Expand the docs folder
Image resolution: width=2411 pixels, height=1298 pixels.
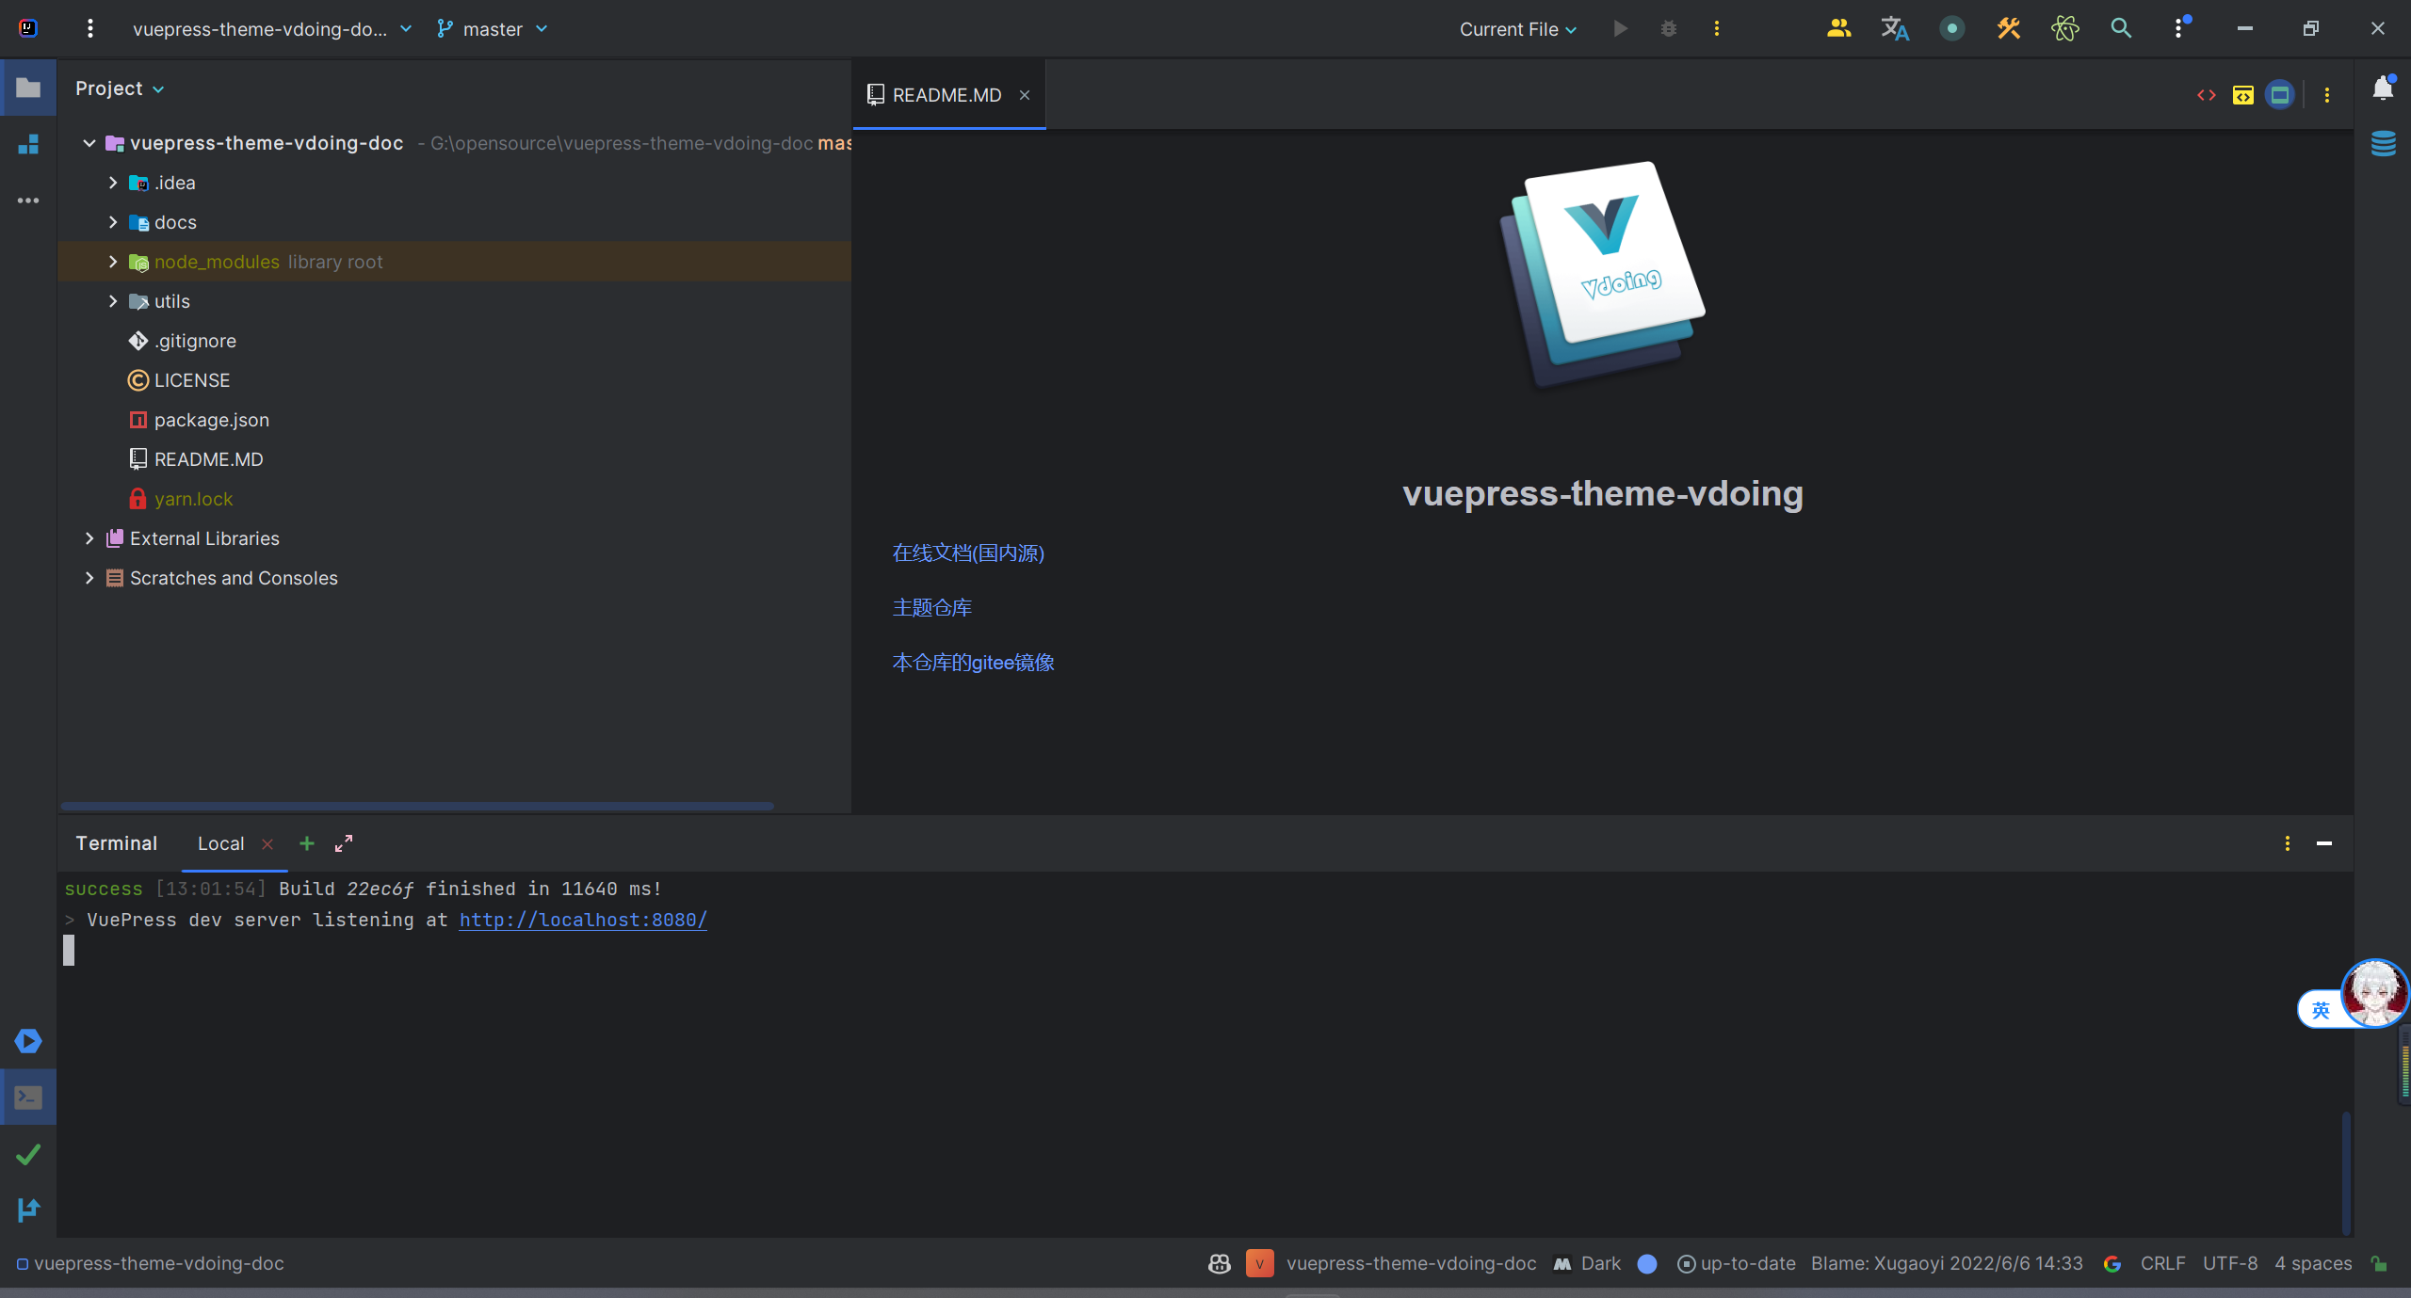pyautogui.click(x=113, y=223)
